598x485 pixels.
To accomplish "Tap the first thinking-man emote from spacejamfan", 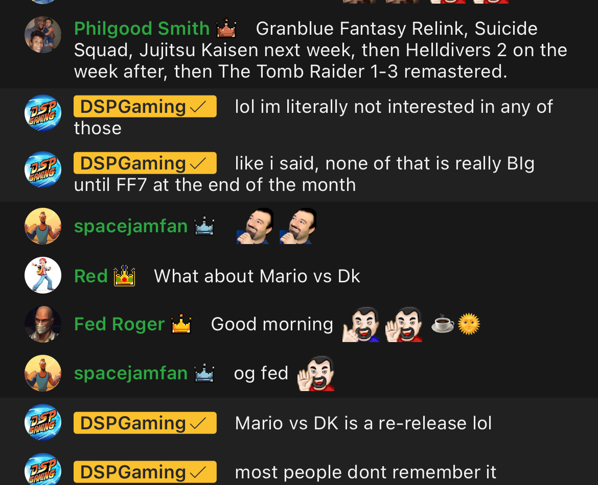I will pos(255,226).
